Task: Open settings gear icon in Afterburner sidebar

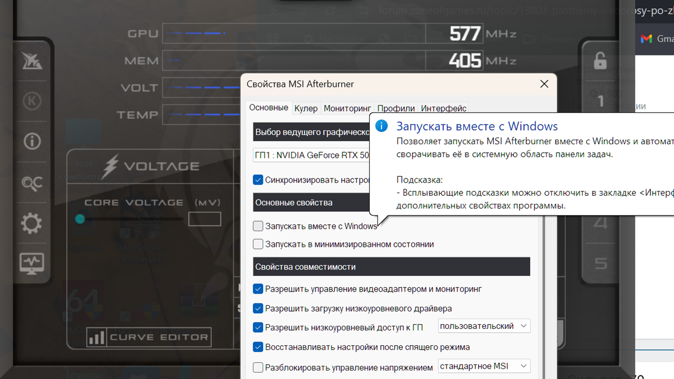Action: (x=32, y=224)
